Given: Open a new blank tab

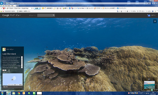Looking at the screenshot, I should click(x=18, y=6).
